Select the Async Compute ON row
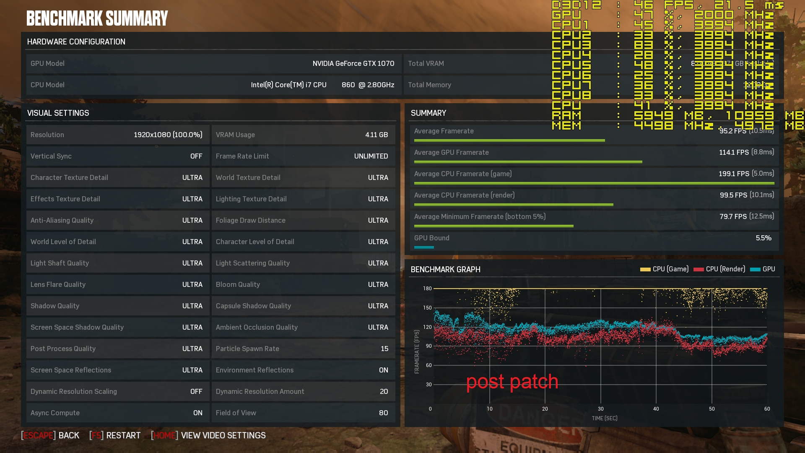Image resolution: width=805 pixels, height=453 pixels. coord(117,413)
